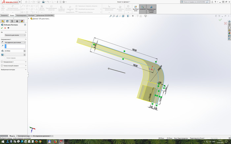Open the DimXpertManager tab icon
This screenshot has width=231, height=144.
click(17, 21)
